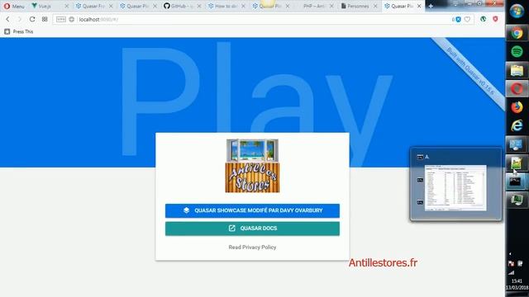Close the Personnes tab
Image resolution: width=529 pixels, height=297 pixels.
coord(375,6)
